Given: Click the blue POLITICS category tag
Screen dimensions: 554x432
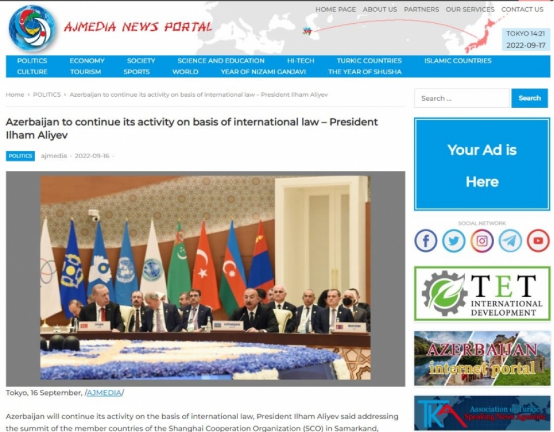Looking at the screenshot, I should [20, 156].
